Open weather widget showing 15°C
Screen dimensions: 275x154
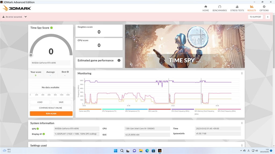pos(7,151)
